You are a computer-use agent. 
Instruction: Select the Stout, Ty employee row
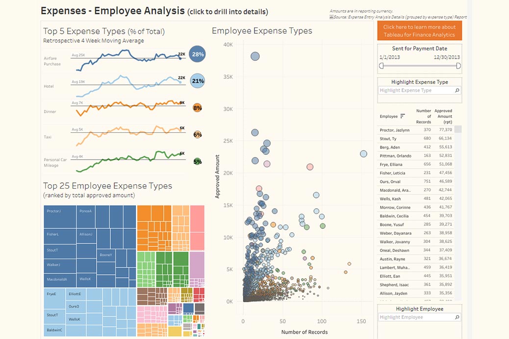415,139
